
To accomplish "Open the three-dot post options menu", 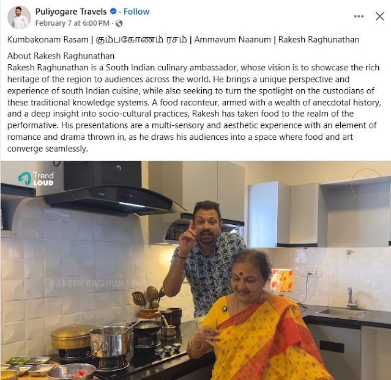I will point(359,16).
